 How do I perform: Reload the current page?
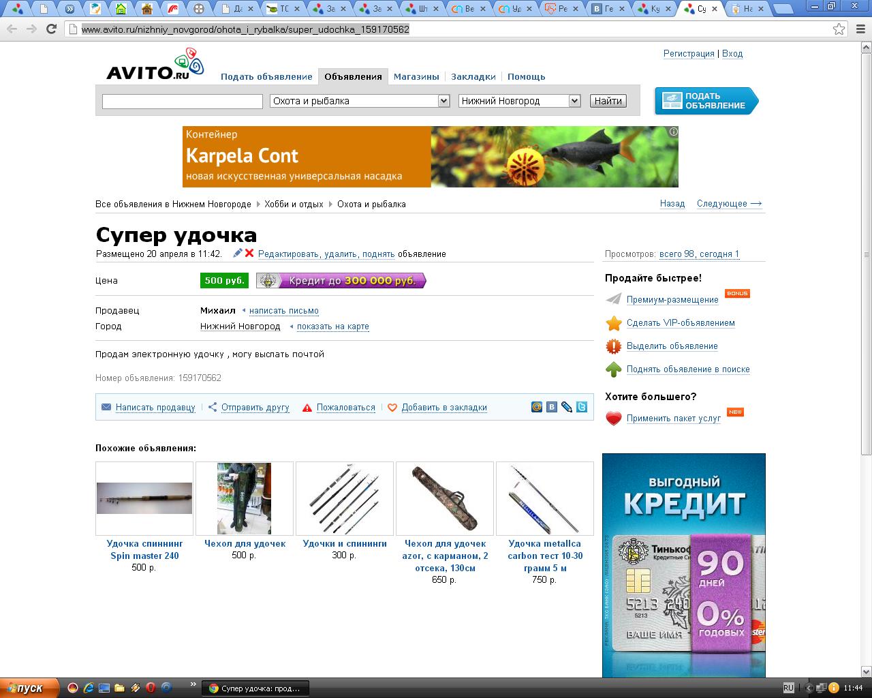pyautogui.click(x=51, y=29)
